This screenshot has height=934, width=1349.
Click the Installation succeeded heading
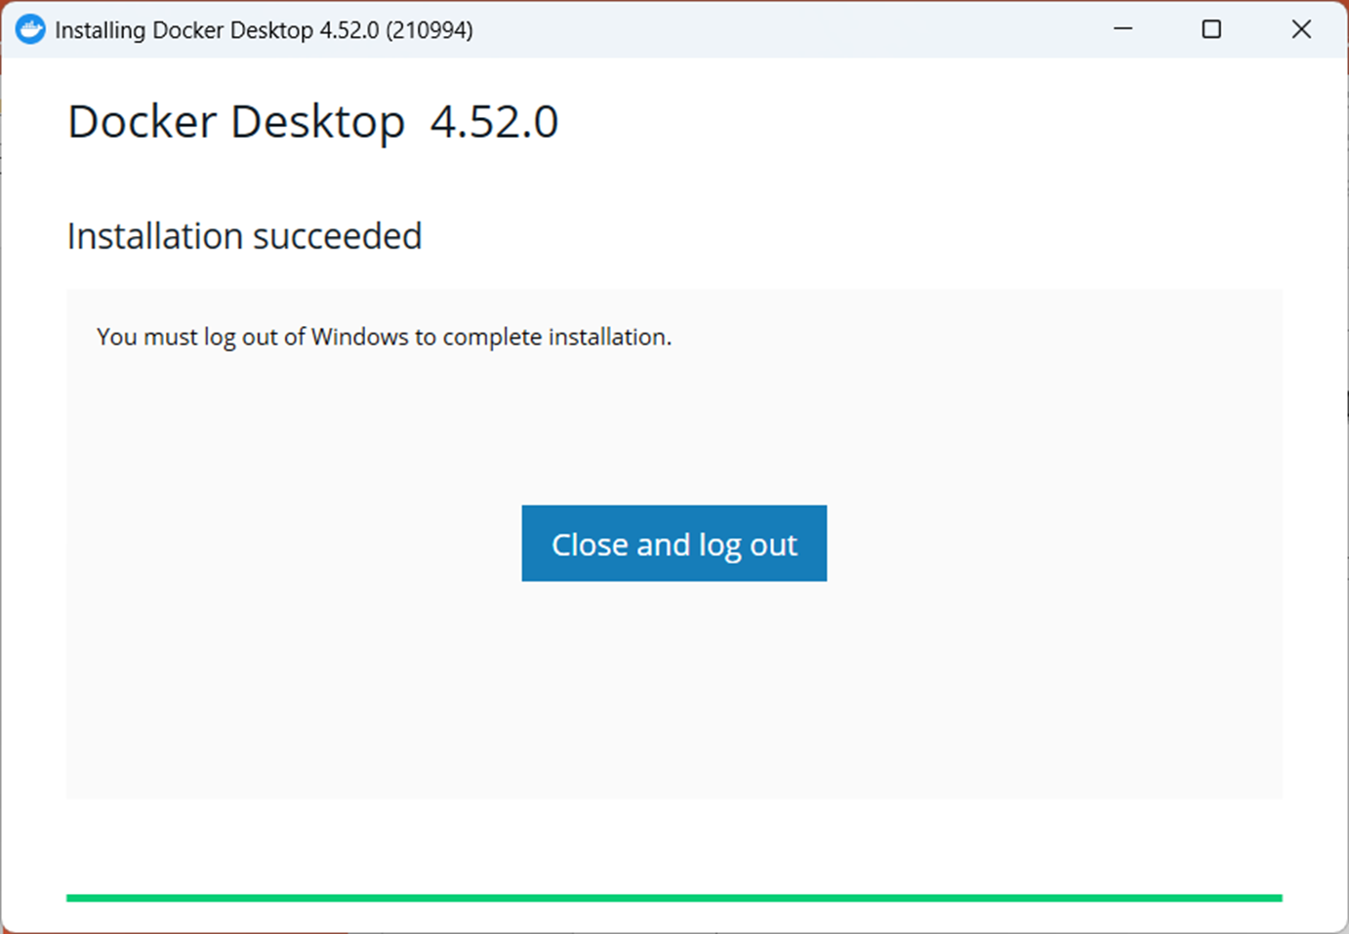244,235
